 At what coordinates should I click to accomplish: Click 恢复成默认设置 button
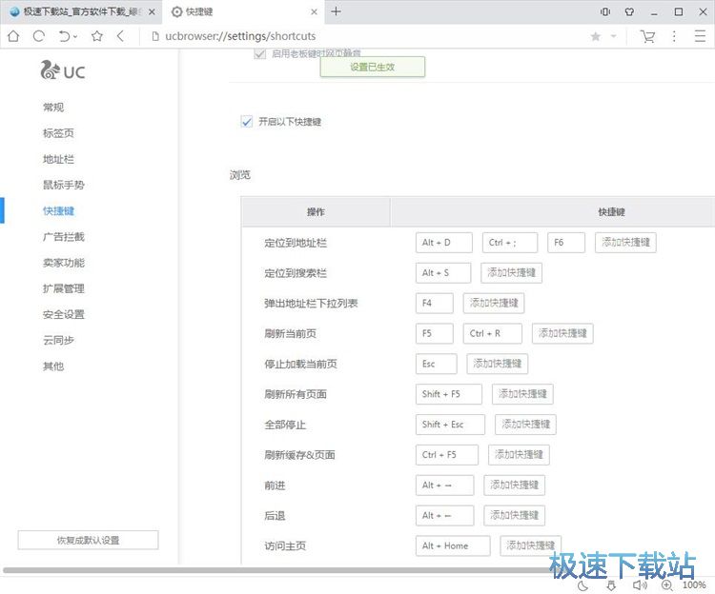coord(88,540)
